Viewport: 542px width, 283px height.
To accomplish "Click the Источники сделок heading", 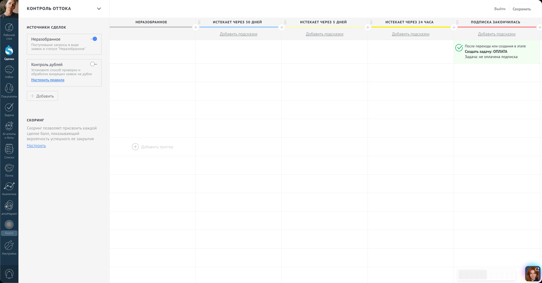I will point(46,27).
